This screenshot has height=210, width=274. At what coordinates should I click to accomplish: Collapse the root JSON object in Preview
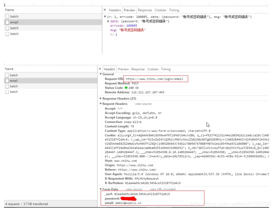coord(105,17)
